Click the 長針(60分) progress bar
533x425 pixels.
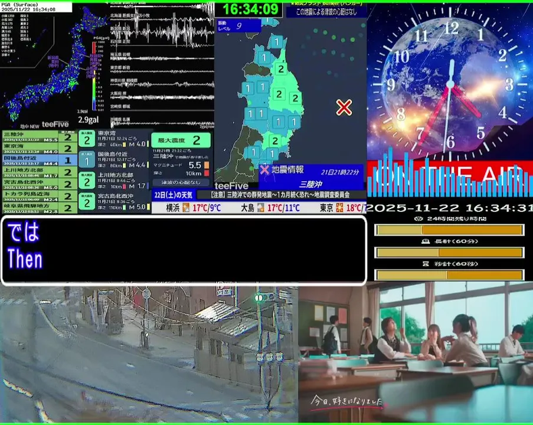click(x=449, y=253)
